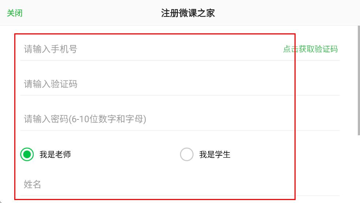360x203 pixels.
Task: Click the green teacher role circle icon
Action: [x=27, y=155]
